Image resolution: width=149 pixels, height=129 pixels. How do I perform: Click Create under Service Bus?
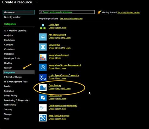[52, 48]
